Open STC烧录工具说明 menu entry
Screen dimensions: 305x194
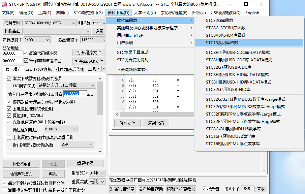click(150, 53)
